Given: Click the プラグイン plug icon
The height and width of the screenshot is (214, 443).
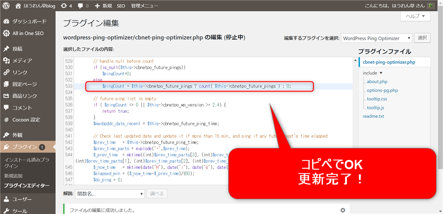Looking at the screenshot, I should (x=6, y=147).
